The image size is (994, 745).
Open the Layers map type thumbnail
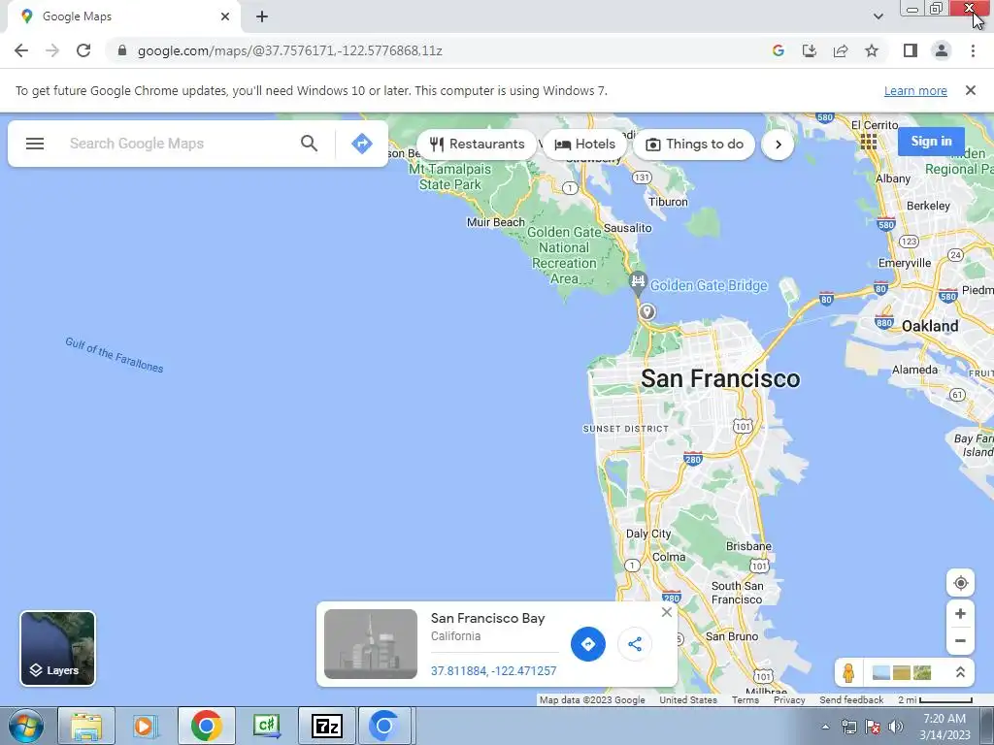pyautogui.click(x=57, y=648)
